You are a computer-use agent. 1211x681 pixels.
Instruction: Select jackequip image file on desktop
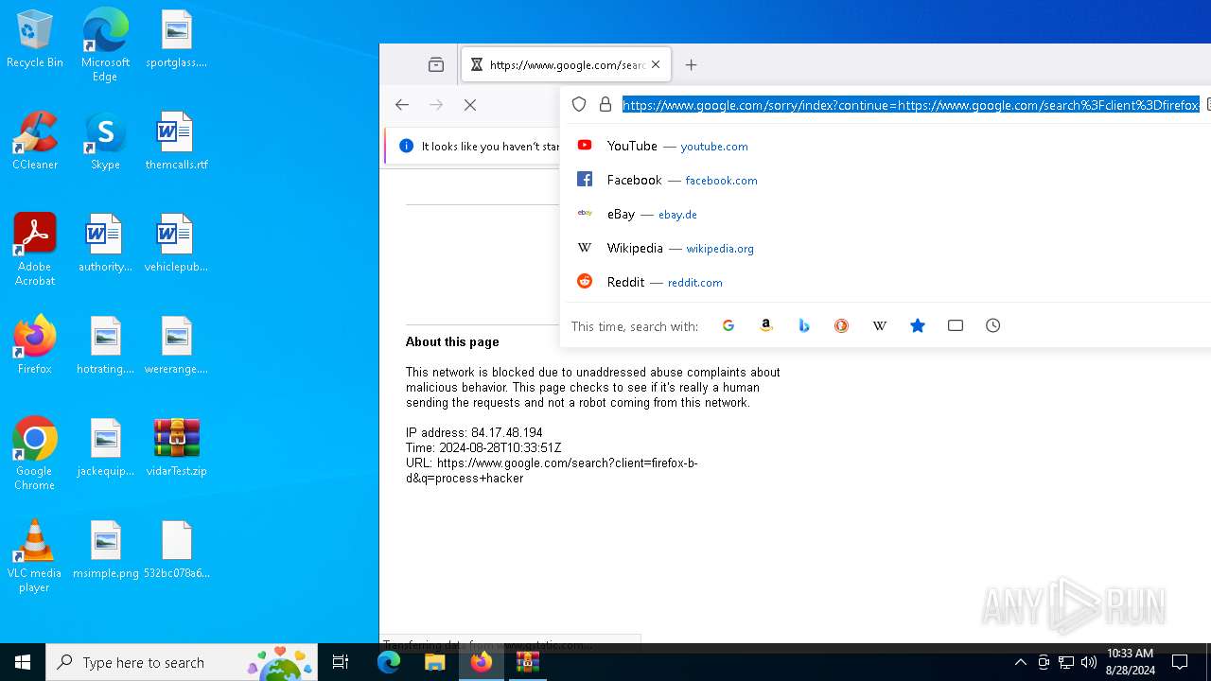tap(105, 448)
